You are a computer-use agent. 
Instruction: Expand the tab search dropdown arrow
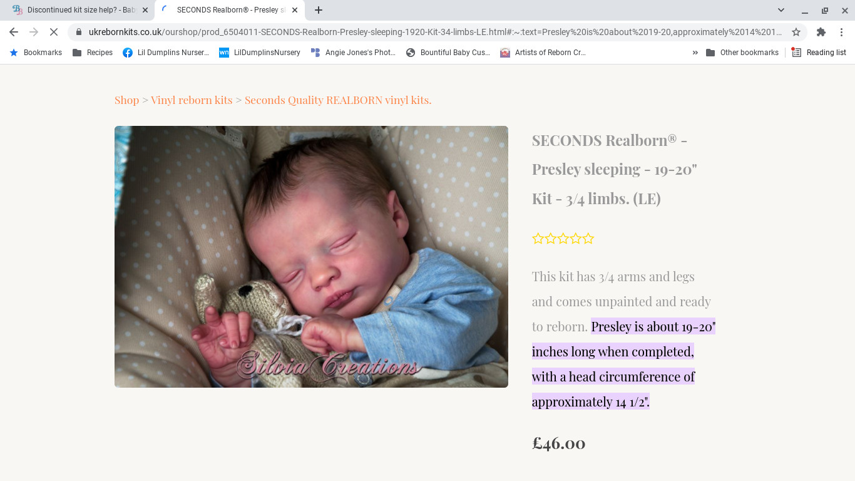point(781,10)
